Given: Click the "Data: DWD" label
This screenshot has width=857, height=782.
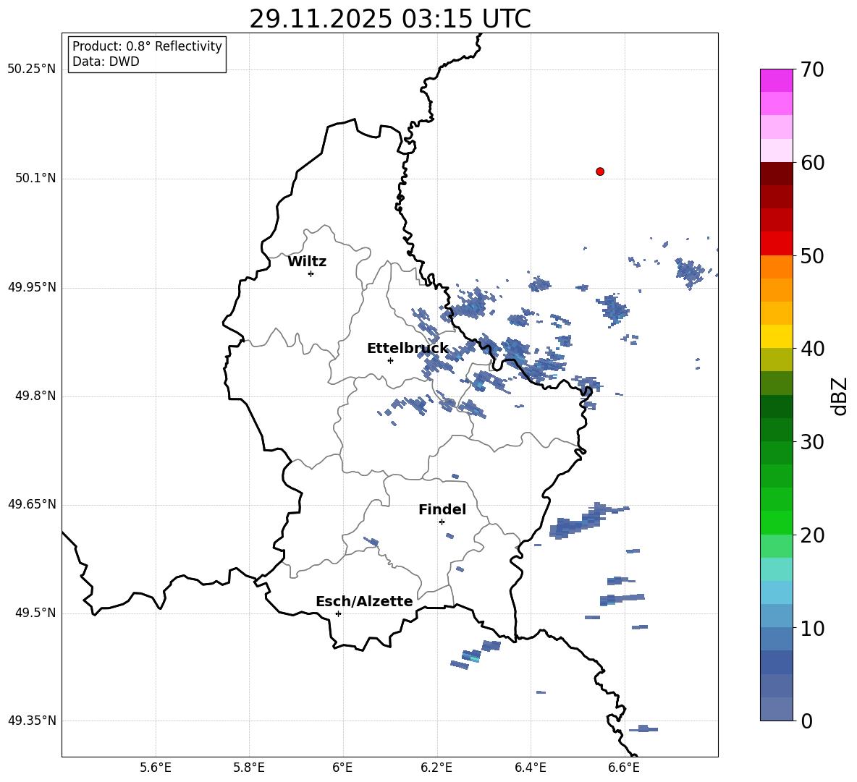Looking at the screenshot, I should 106,61.
